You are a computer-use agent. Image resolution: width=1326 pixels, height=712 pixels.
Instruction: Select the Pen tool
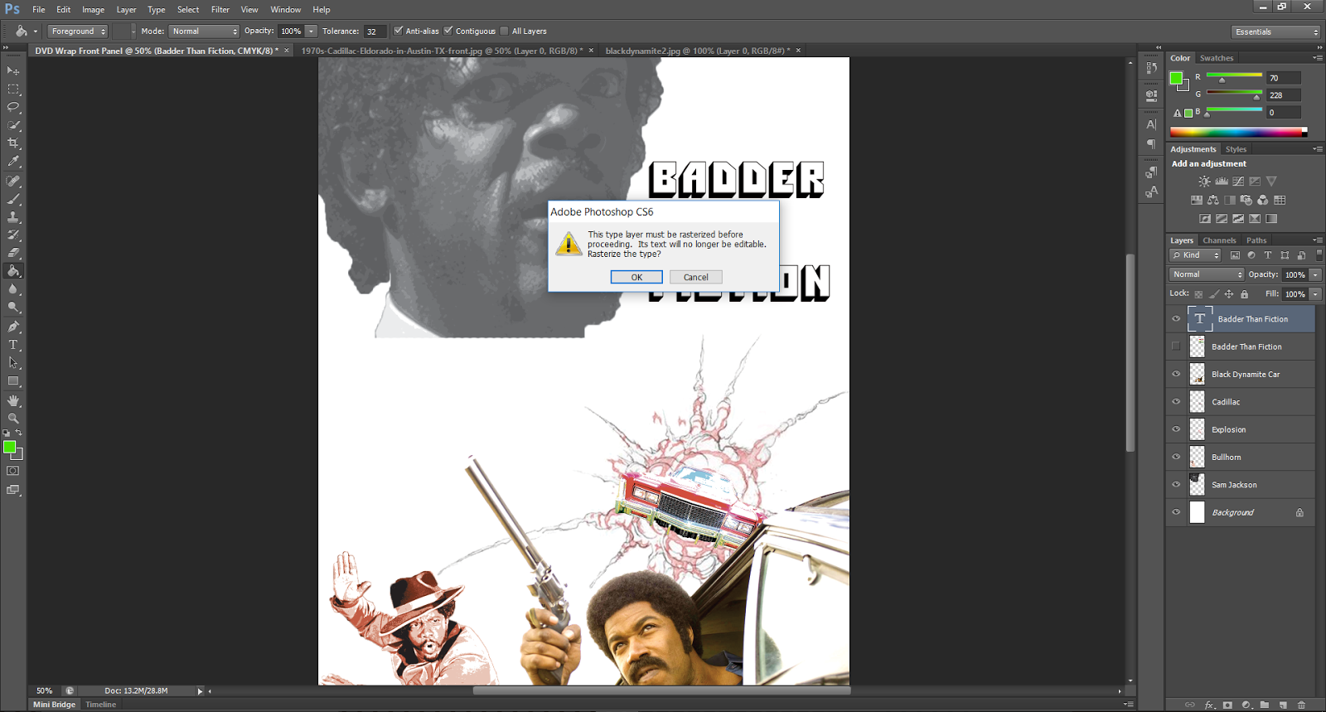coord(13,327)
